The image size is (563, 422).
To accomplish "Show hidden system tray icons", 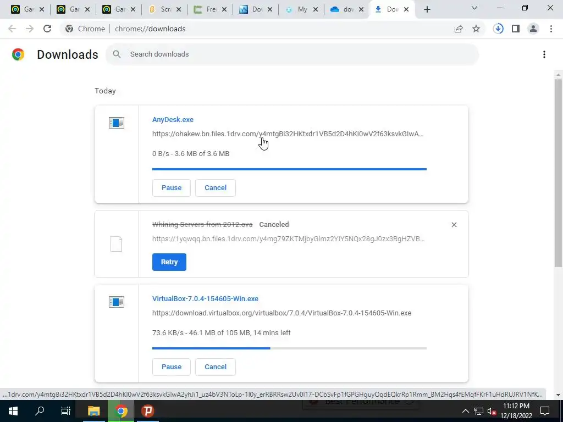I will coord(465,411).
